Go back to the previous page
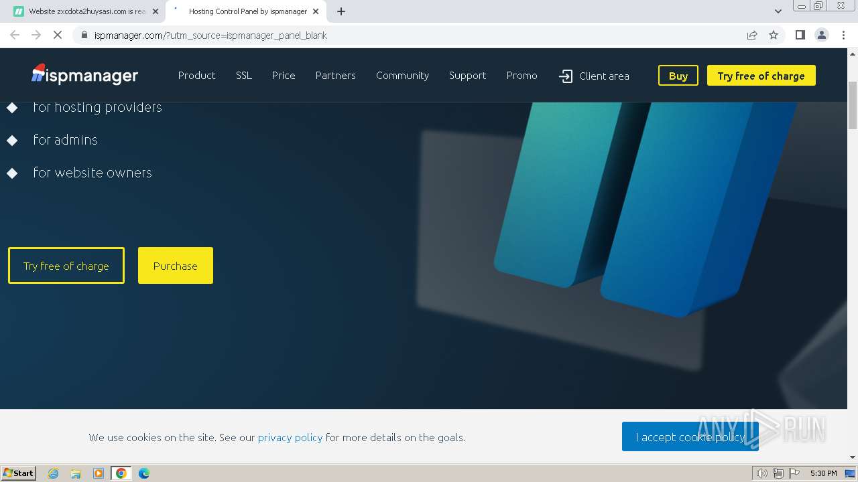Viewport: 858px width, 482px height. click(x=15, y=35)
